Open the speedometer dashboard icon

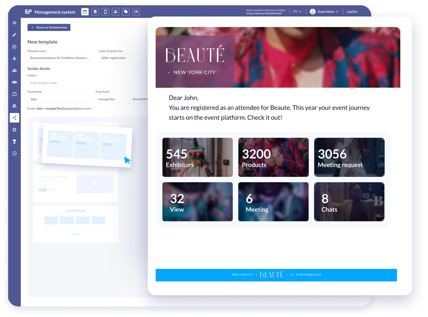click(x=136, y=12)
